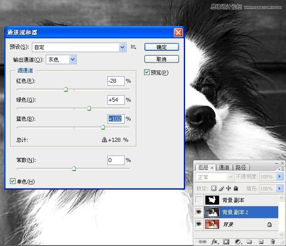Lock image pixels brush icon
The width and height of the screenshot is (286, 246).
221,188
